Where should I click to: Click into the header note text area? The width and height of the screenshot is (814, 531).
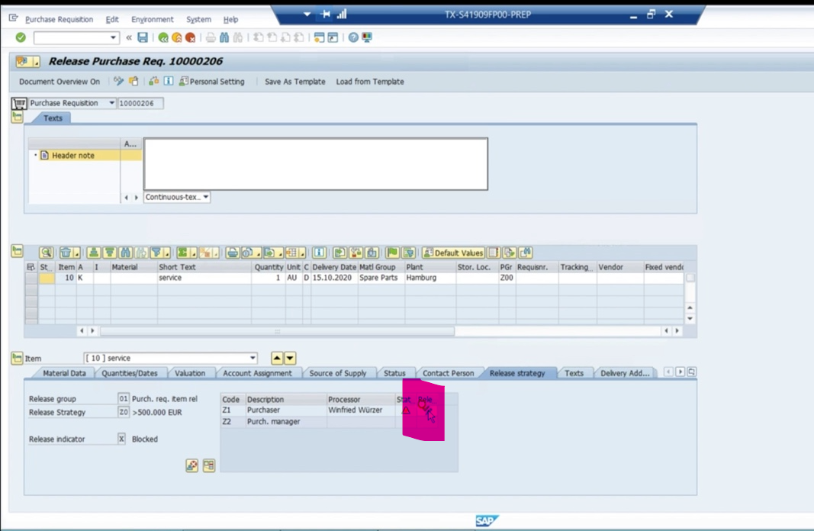click(316, 163)
